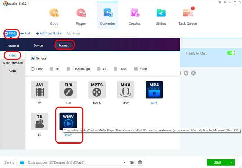The width and height of the screenshot is (242, 168).
Task: Click the Ready to Start status text
Action: pos(196,53)
